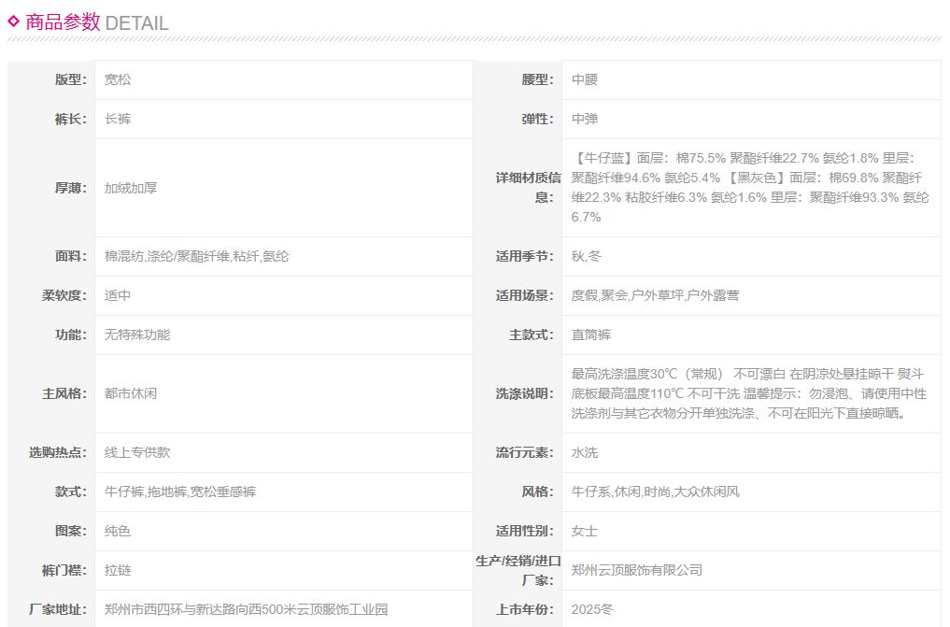Image resolution: width=950 pixels, height=627 pixels.
Task: Click the 厂家地址 factory address text
Action: [x=246, y=609]
